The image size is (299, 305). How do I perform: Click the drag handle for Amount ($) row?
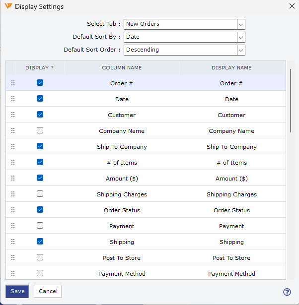click(13, 179)
